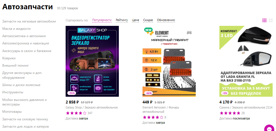Open Шины и диски колесные category
This screenshot has width=276, height=131.
point(21,85)
